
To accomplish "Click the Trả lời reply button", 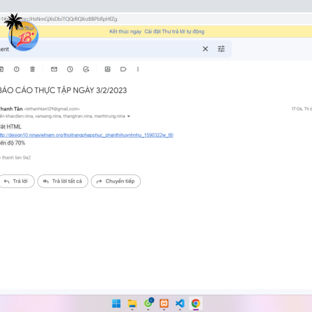I will click(17, 181).
